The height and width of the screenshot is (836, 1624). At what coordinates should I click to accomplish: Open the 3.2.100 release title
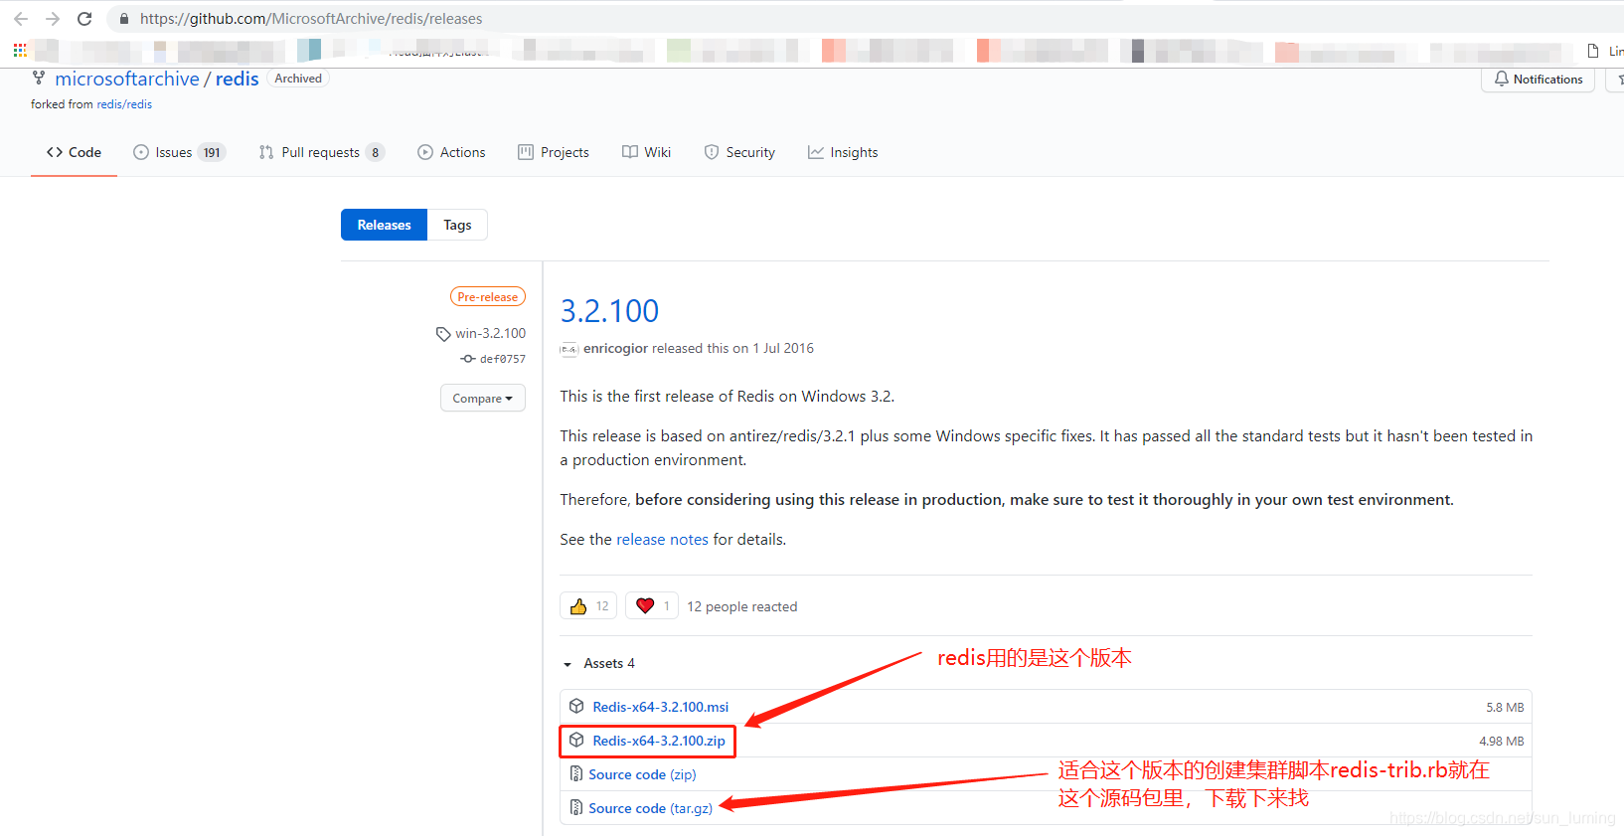point(609,311)
